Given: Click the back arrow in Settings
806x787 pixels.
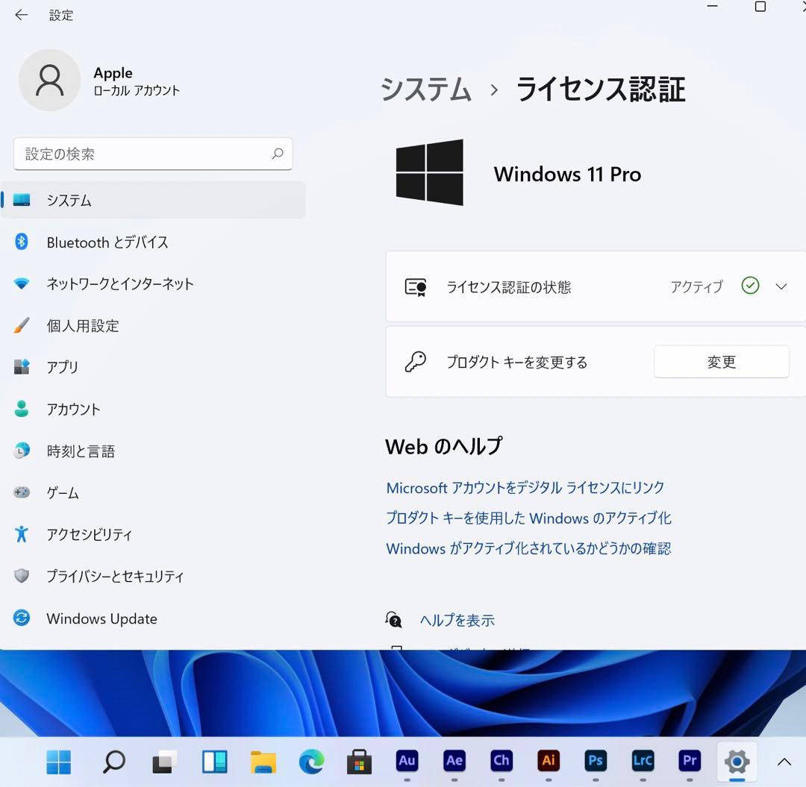Looking at the screenshot, I should pyautogui.click(x=20, y=14).
